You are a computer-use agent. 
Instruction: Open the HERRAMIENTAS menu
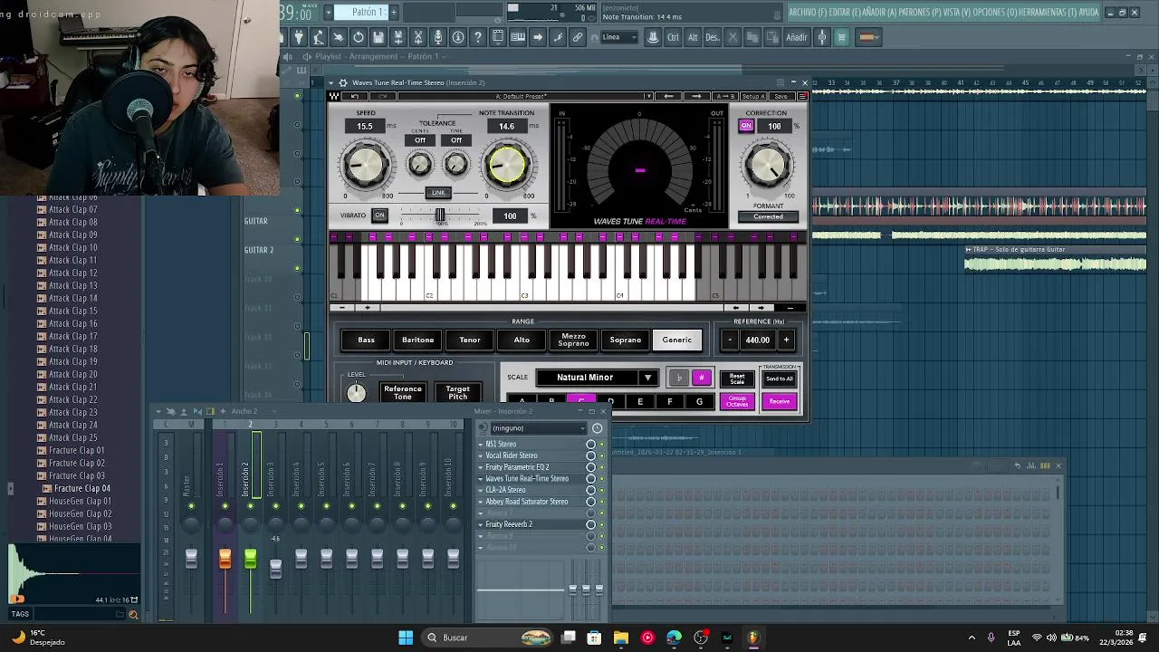point(1048,12)
